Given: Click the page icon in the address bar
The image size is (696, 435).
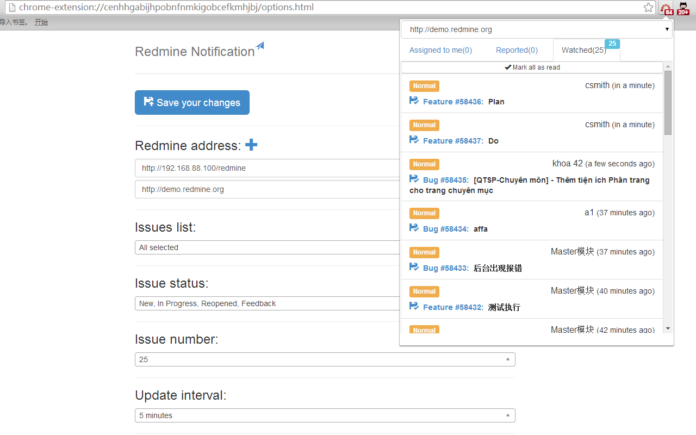Looking at the screenshot, I should click(x=11, y=8).
